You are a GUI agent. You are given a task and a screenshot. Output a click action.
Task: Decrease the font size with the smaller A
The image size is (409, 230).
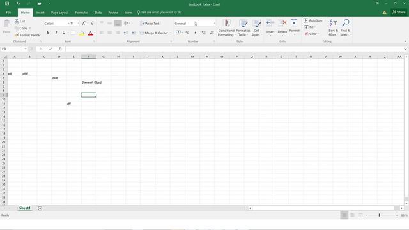pyautogui.click(x=92, y=24)
